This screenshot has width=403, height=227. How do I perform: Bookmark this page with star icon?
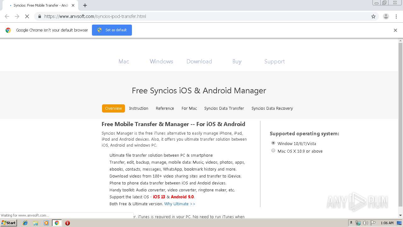pyautogui.click(x=373, y=16)
